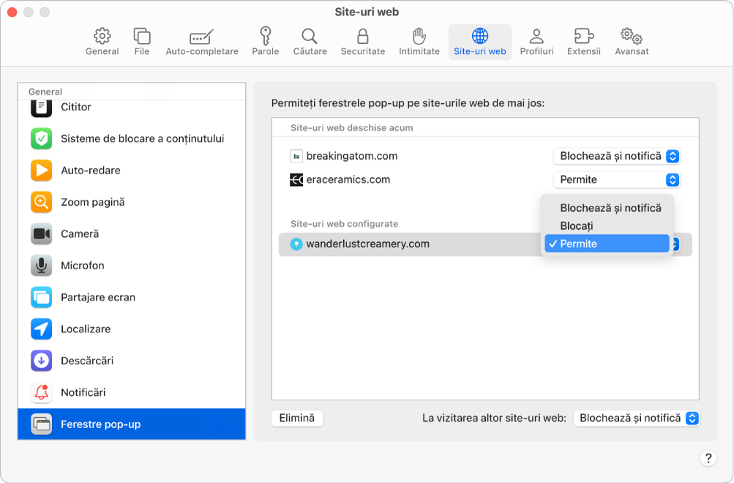This screenshot has height=483, width=734.
Task: Select the Notificări sidebar label
Action: pyautogui.click(x=83, y=392)
